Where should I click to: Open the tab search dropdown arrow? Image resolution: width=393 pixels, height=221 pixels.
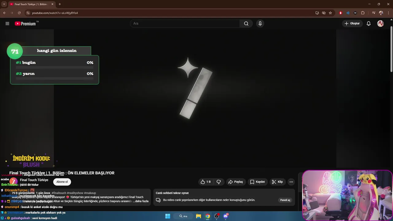[4, 4]
